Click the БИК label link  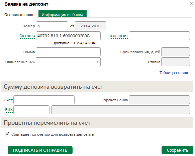(9, 110)
